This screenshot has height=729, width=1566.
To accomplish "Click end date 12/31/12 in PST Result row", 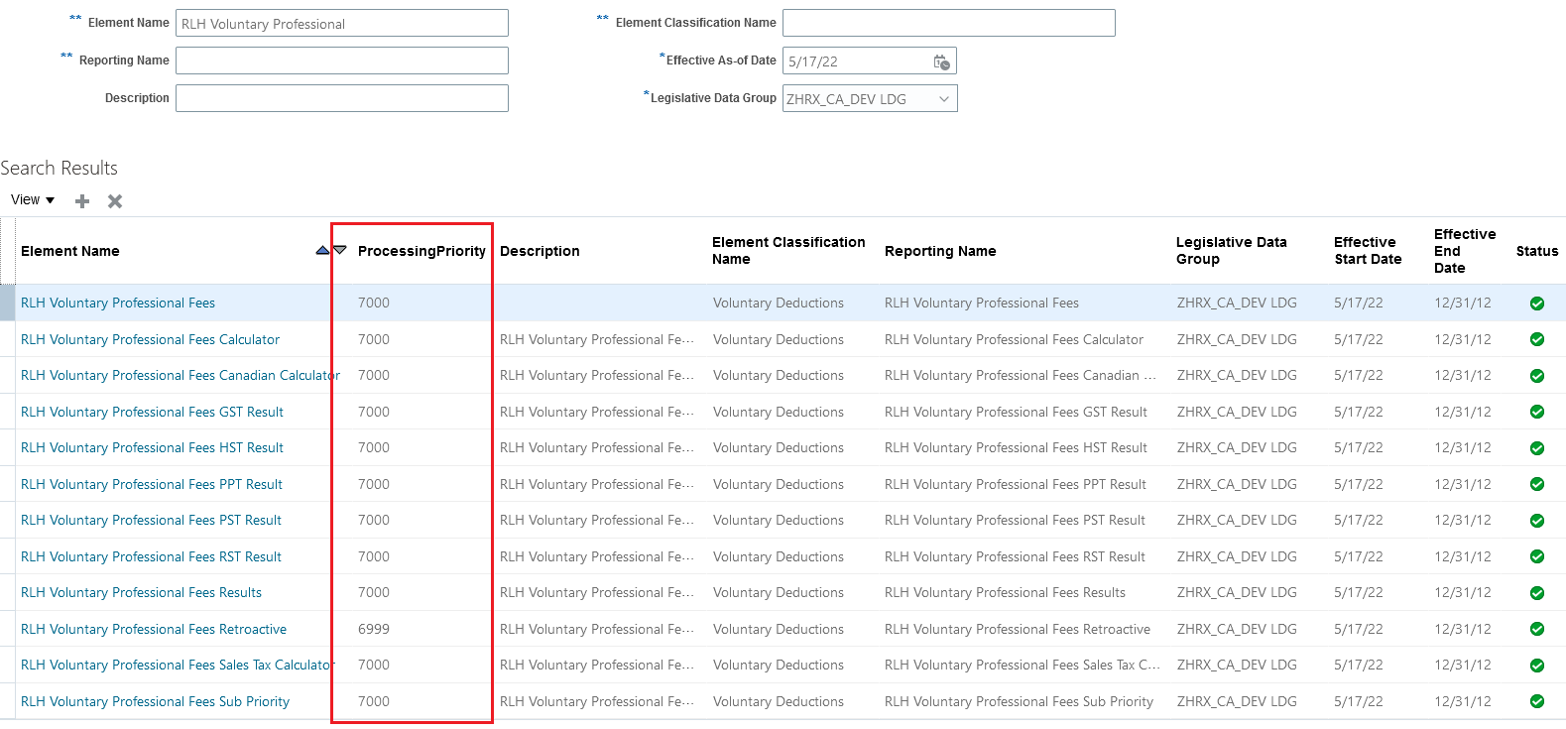I will tap(1463, 520).
